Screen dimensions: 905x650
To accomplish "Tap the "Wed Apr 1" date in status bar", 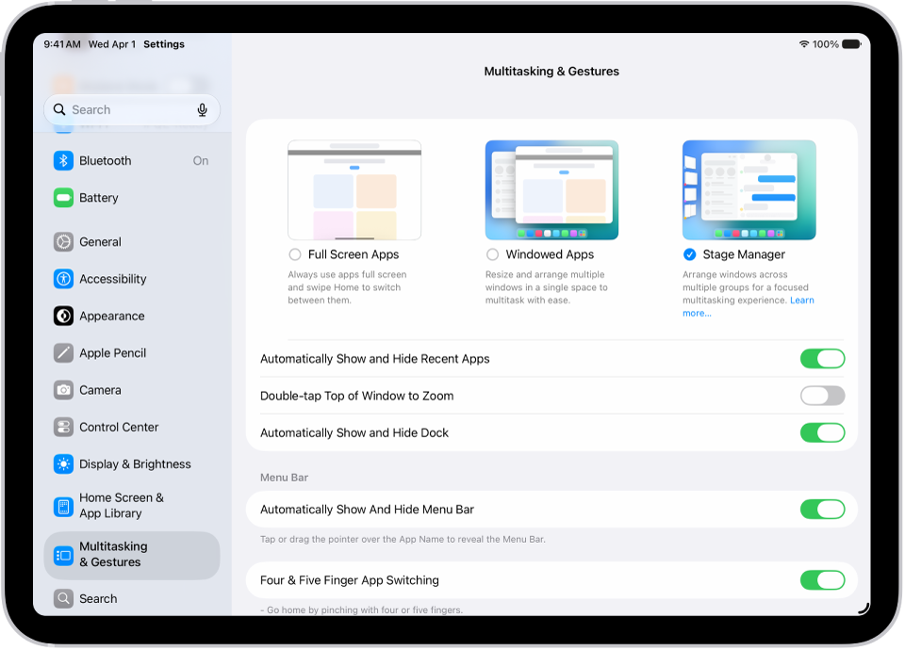I will 112,44.
